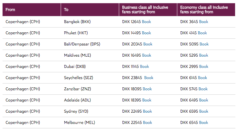
Task: Book Dubai economy DKK 2995 fare
Action: (x=203, y=67)
